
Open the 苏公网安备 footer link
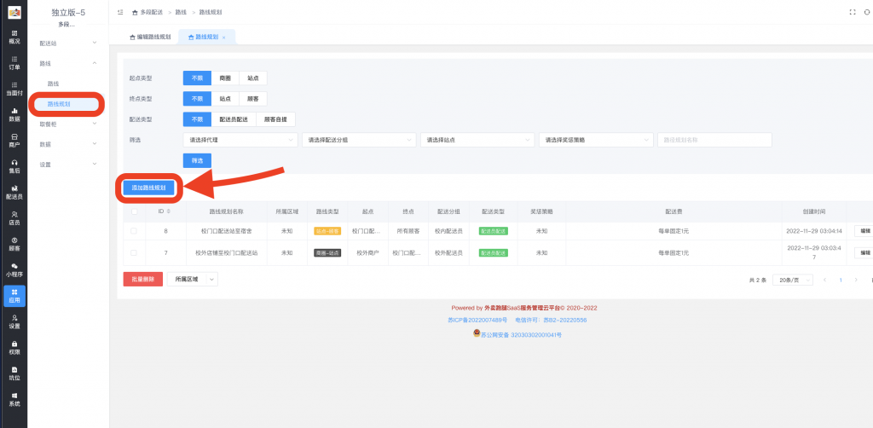(523, 335)
